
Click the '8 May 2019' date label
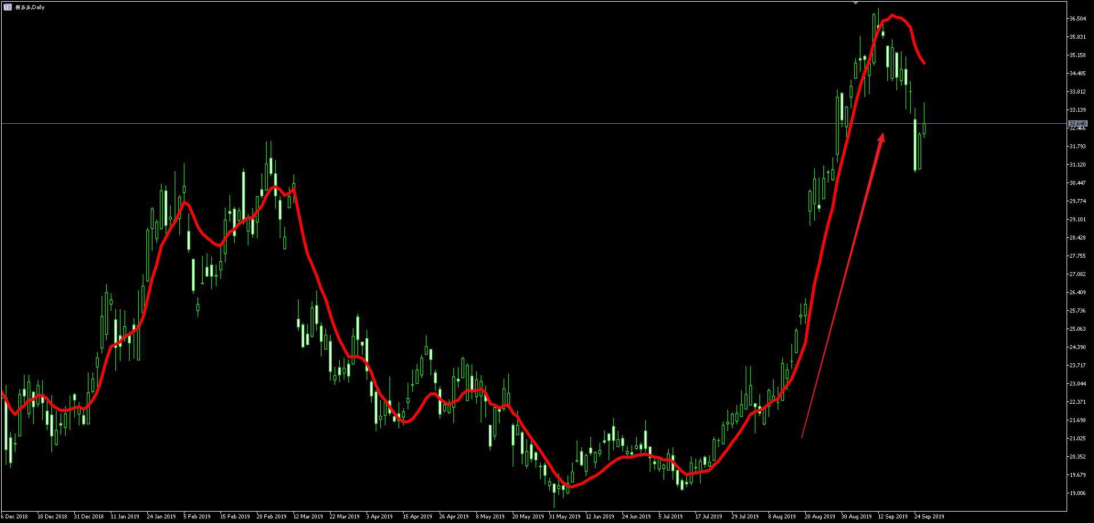tap(490, 517)
